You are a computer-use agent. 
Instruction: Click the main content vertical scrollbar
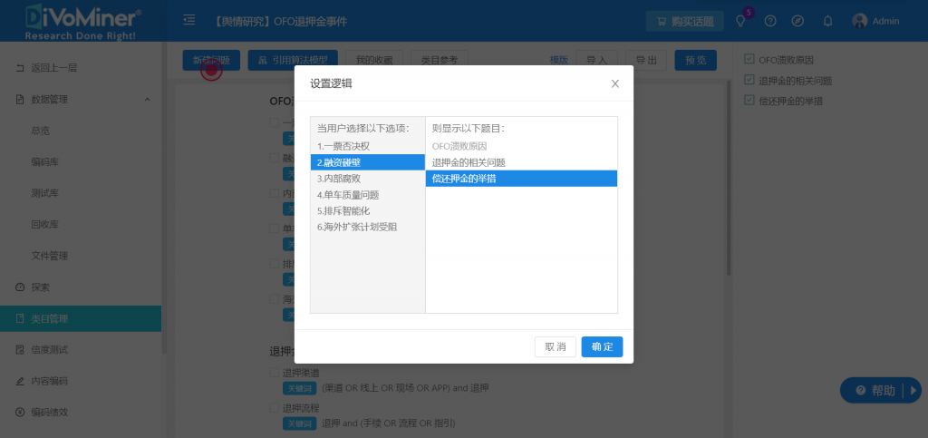(729, 178)
